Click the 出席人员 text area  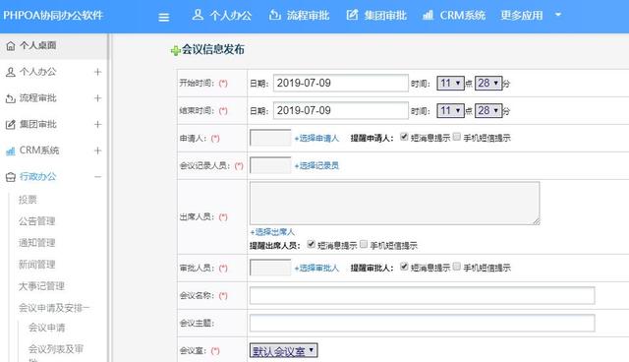point(395,203)
